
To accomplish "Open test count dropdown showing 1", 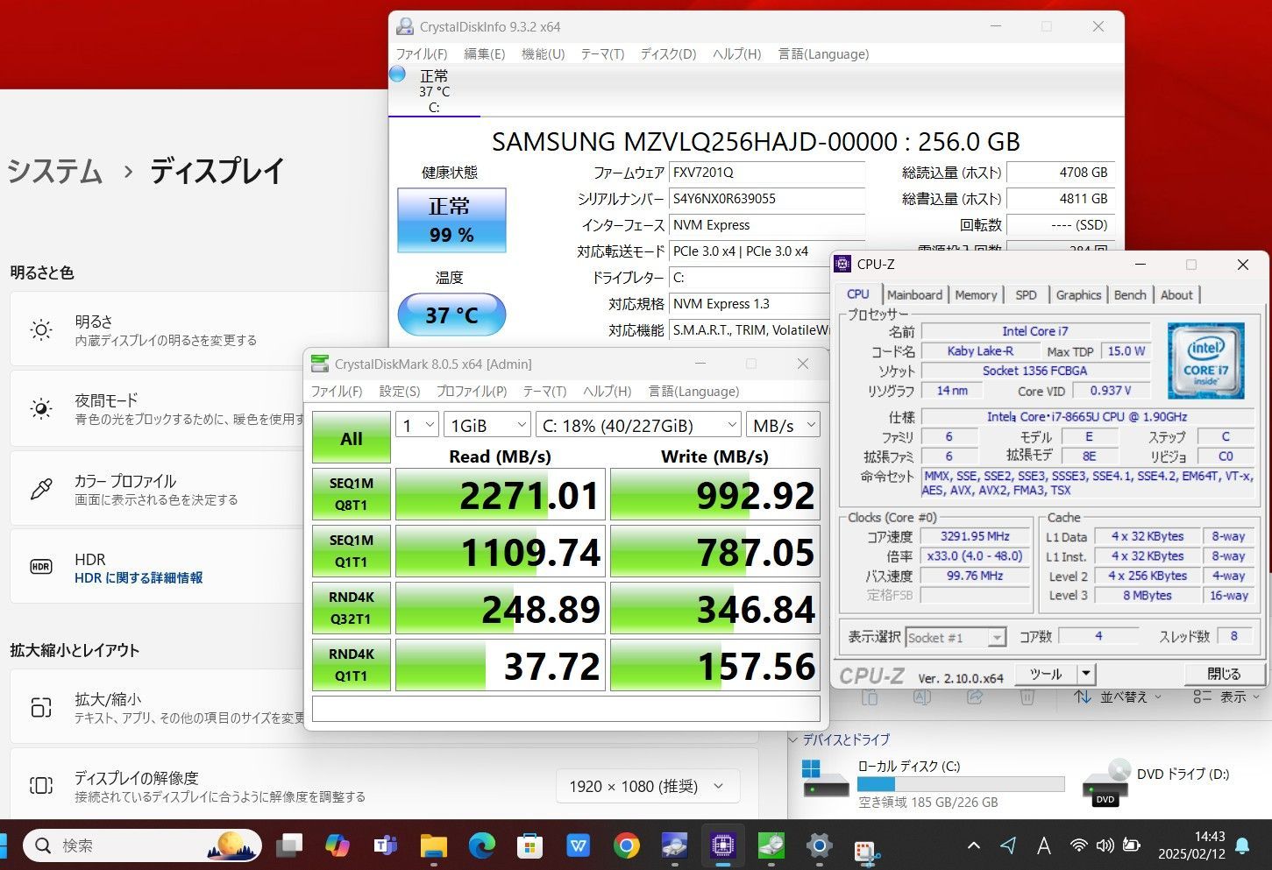I will point(417,425).
